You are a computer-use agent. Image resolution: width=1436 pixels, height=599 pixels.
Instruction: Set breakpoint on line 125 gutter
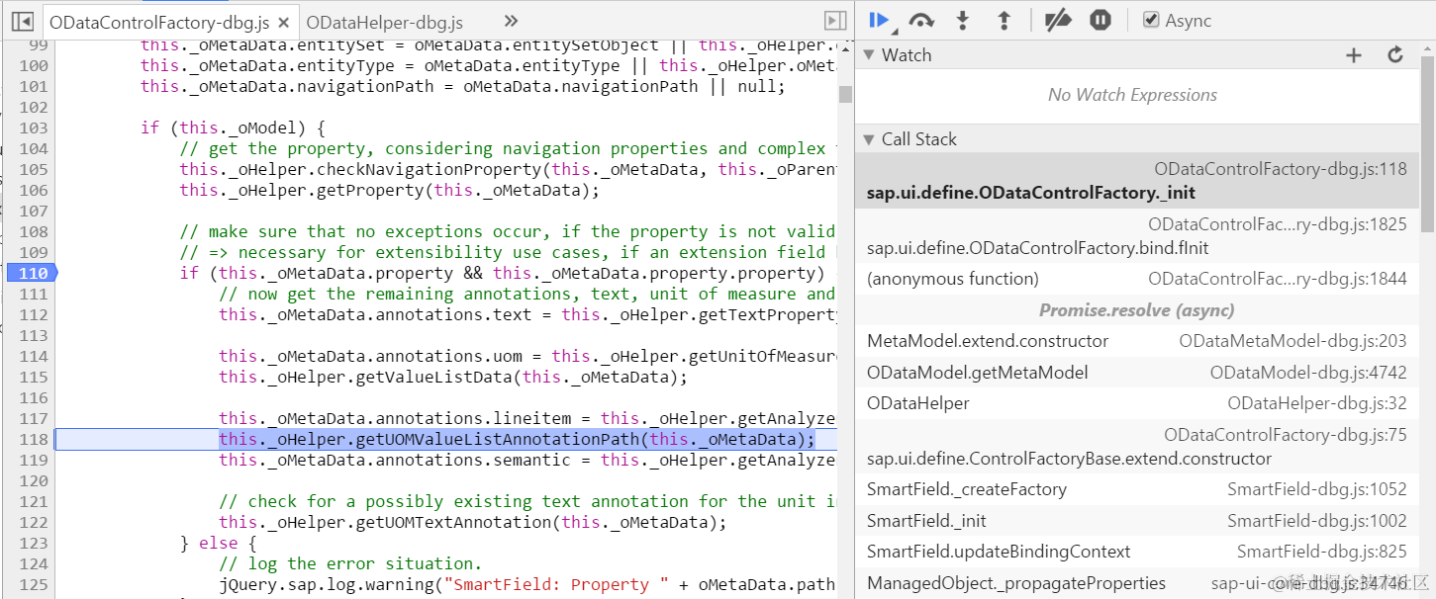pyautogui.click(x=33, y=584)
